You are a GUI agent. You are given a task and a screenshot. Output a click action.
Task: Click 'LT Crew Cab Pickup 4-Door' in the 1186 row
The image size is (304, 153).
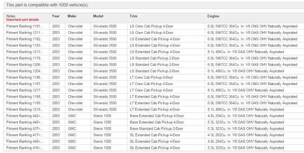[151, 77]
